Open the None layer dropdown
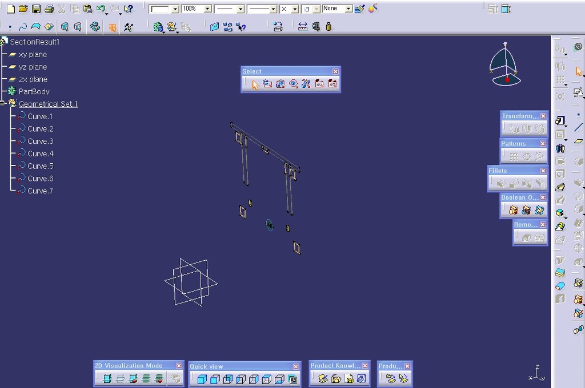The image size is (585, 388). pos(348,9)
